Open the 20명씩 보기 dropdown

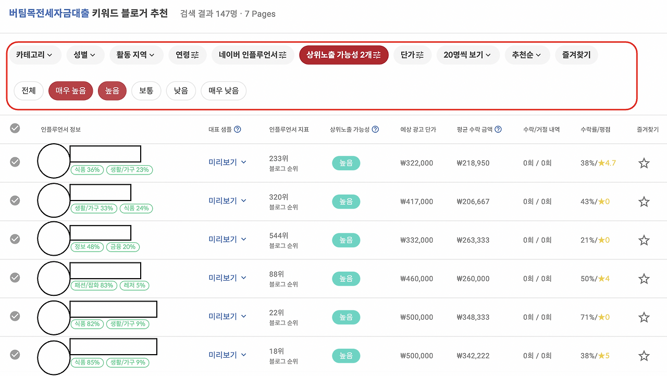click(x=468, y=55)
